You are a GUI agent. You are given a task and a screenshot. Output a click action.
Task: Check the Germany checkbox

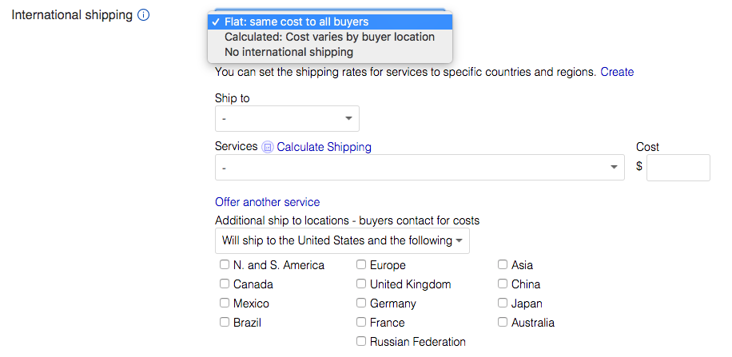click(361, 303)
